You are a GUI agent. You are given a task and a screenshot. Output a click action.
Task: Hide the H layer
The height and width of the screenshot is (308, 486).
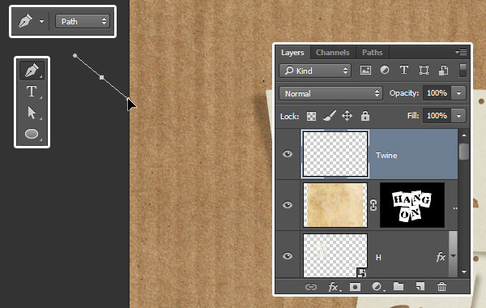[x=288, y=256]
